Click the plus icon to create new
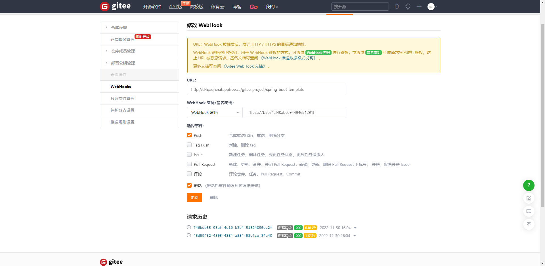This screenshot has height=266, width=545. click(x=419, y=7)
